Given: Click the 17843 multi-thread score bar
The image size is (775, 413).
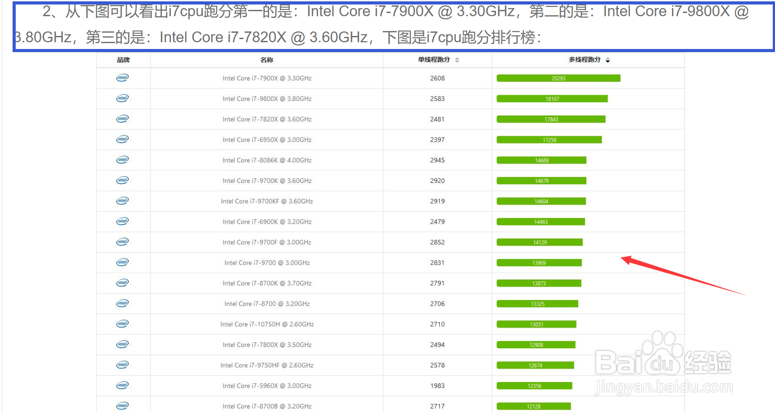Looking at the screenshot, I should 551,119.
